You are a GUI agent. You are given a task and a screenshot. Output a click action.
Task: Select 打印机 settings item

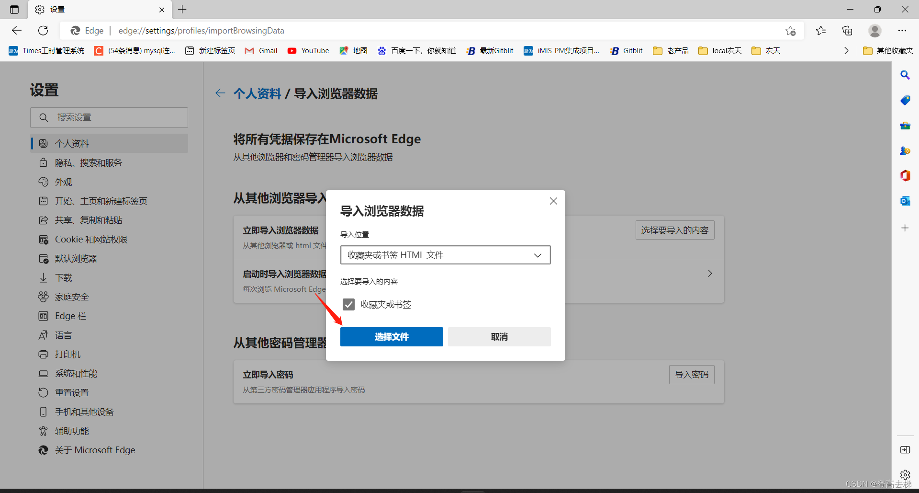[109, 355]
